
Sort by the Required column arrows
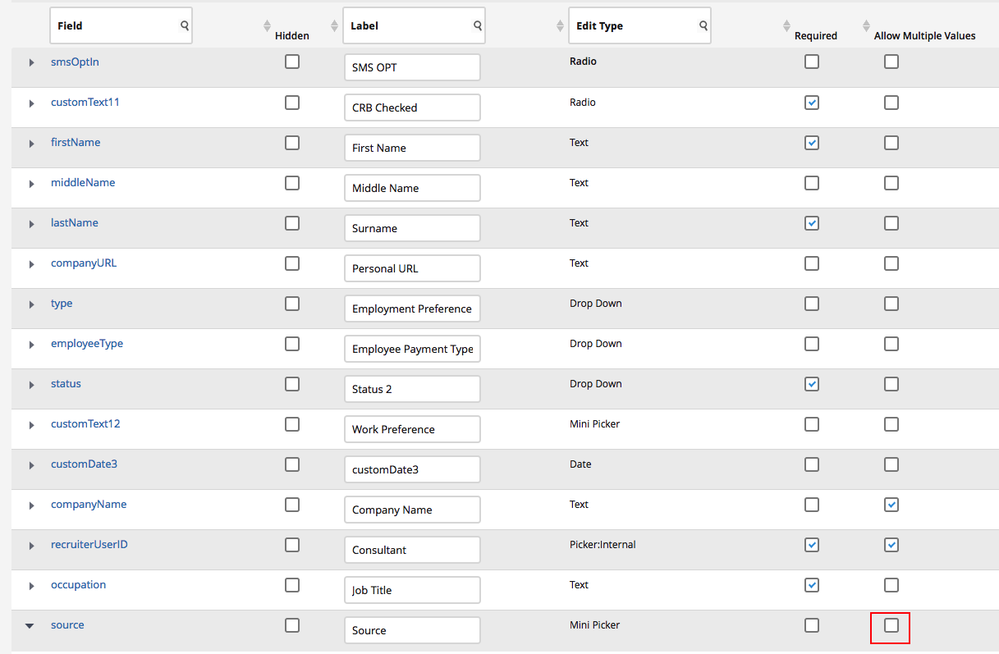click(786, 26)
